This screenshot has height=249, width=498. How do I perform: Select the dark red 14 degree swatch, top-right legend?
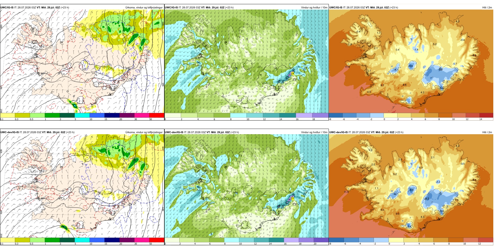click(486, 115)
